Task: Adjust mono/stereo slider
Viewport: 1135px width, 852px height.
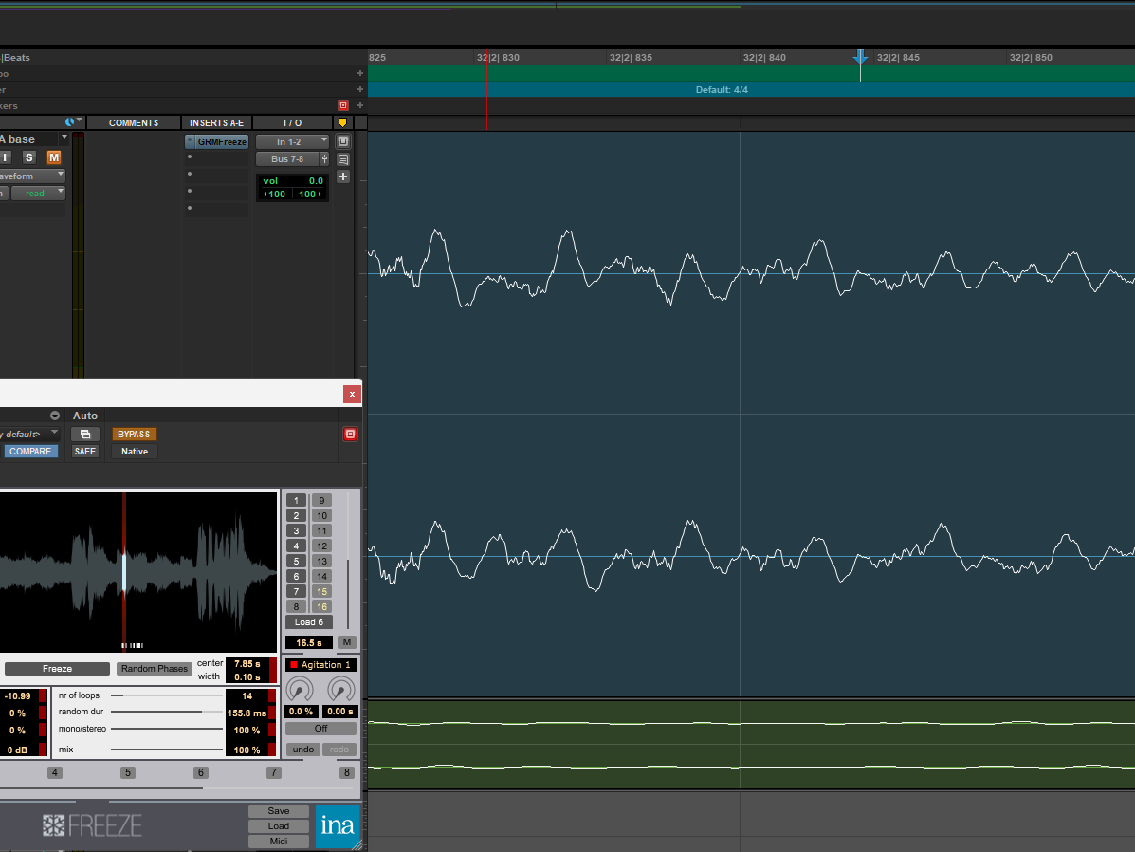Action: click(167, 729)
